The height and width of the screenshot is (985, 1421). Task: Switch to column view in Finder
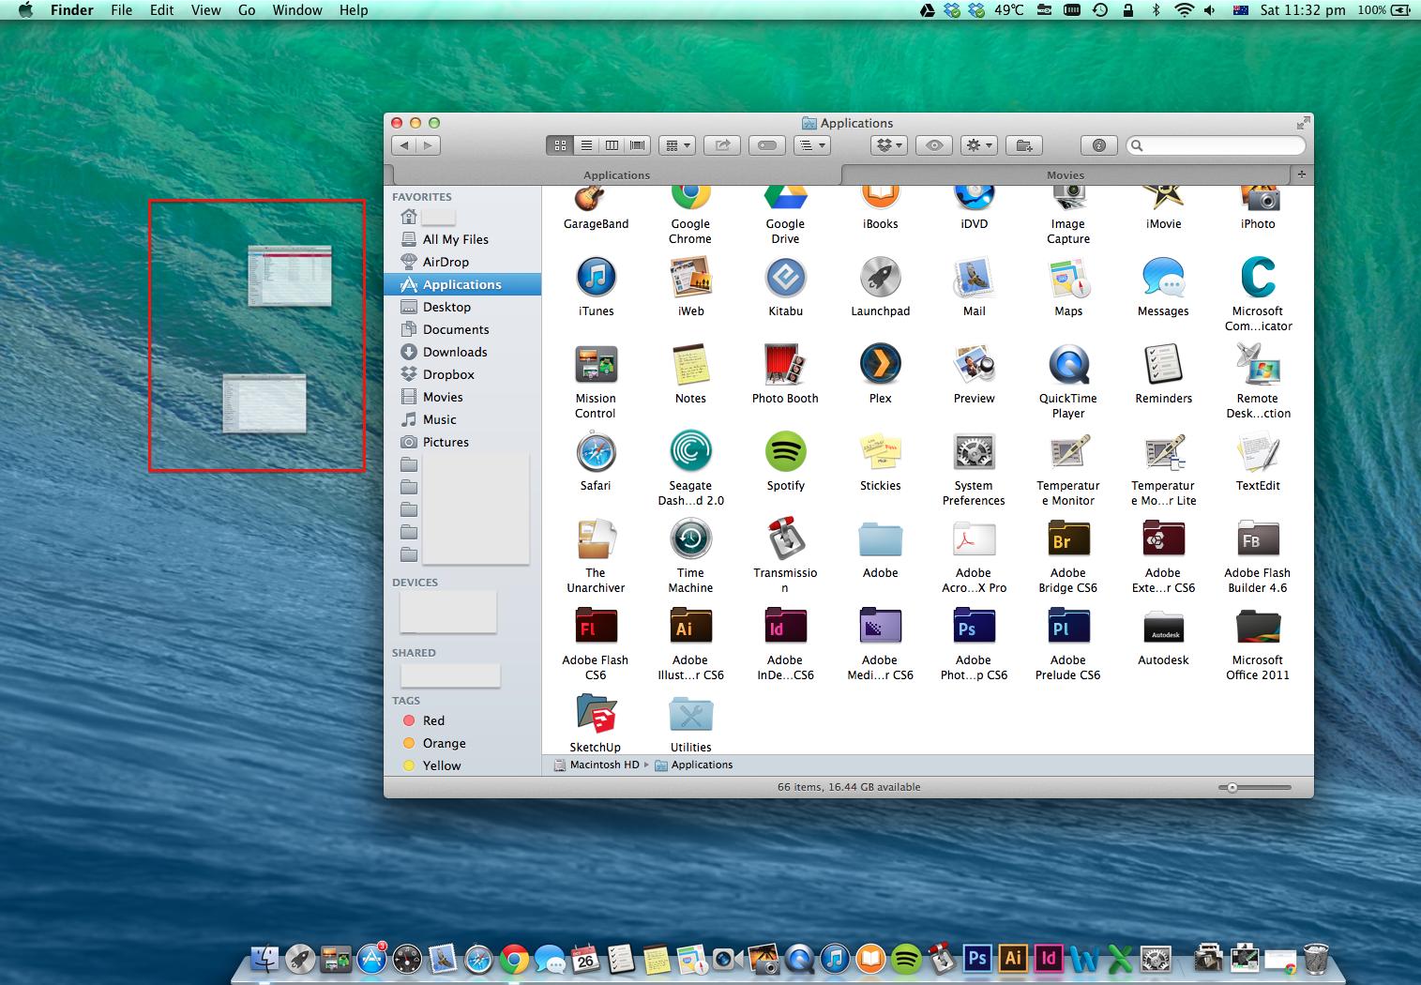coord(612,145)
